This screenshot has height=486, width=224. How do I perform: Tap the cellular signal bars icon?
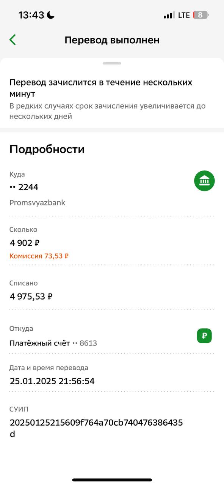(x=169, y=16)
